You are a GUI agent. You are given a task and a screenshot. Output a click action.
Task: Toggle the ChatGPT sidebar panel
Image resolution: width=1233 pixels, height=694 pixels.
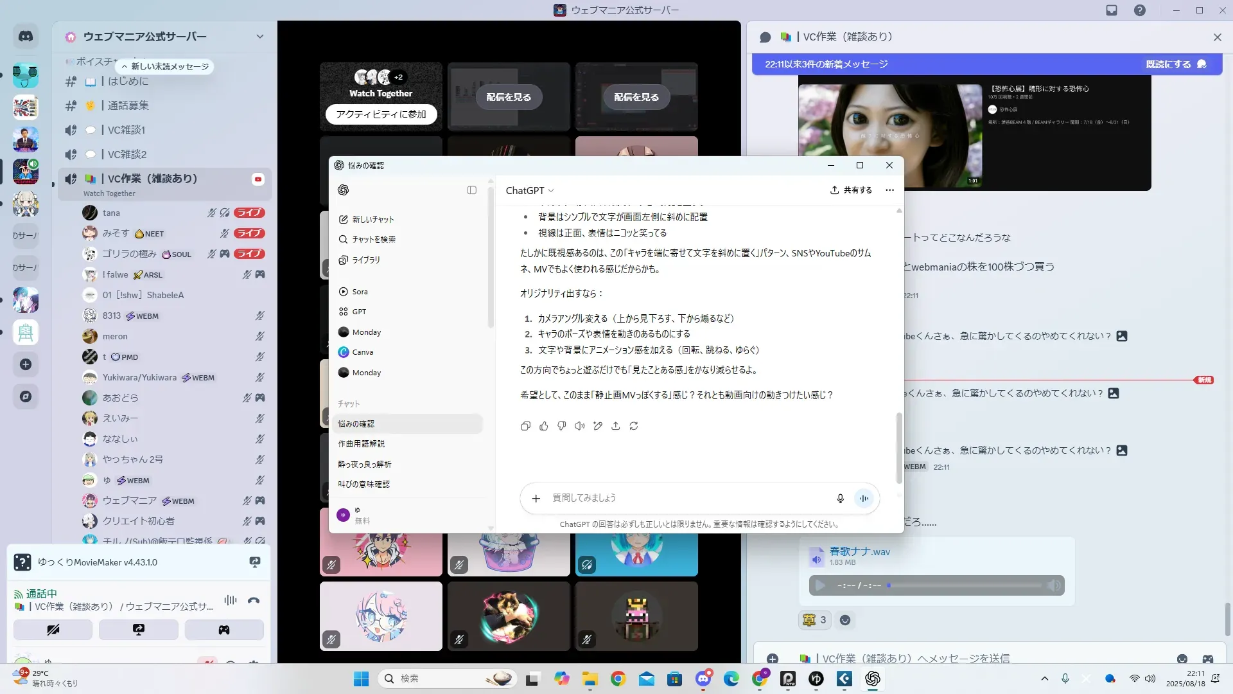(x=472, y=190)
